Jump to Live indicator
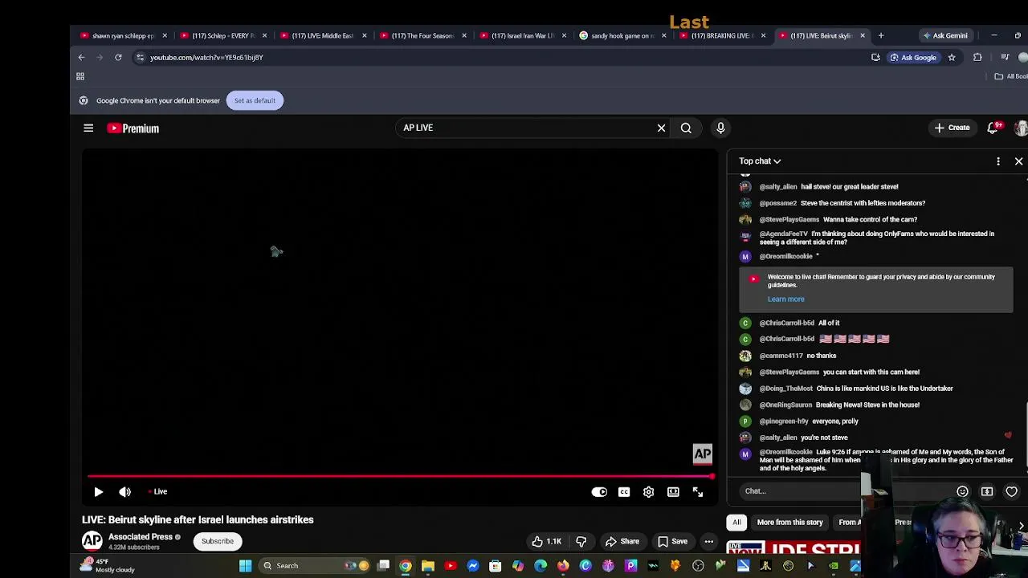The image size is (1028, 578). click(x=157, y=492)
